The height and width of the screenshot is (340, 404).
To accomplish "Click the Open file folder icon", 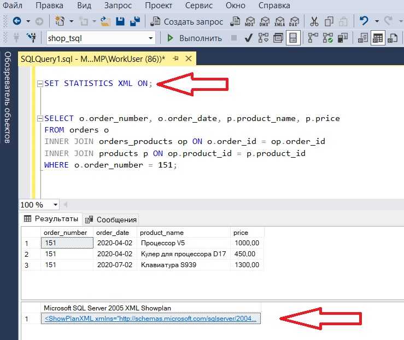I will [x=106, y=21].
